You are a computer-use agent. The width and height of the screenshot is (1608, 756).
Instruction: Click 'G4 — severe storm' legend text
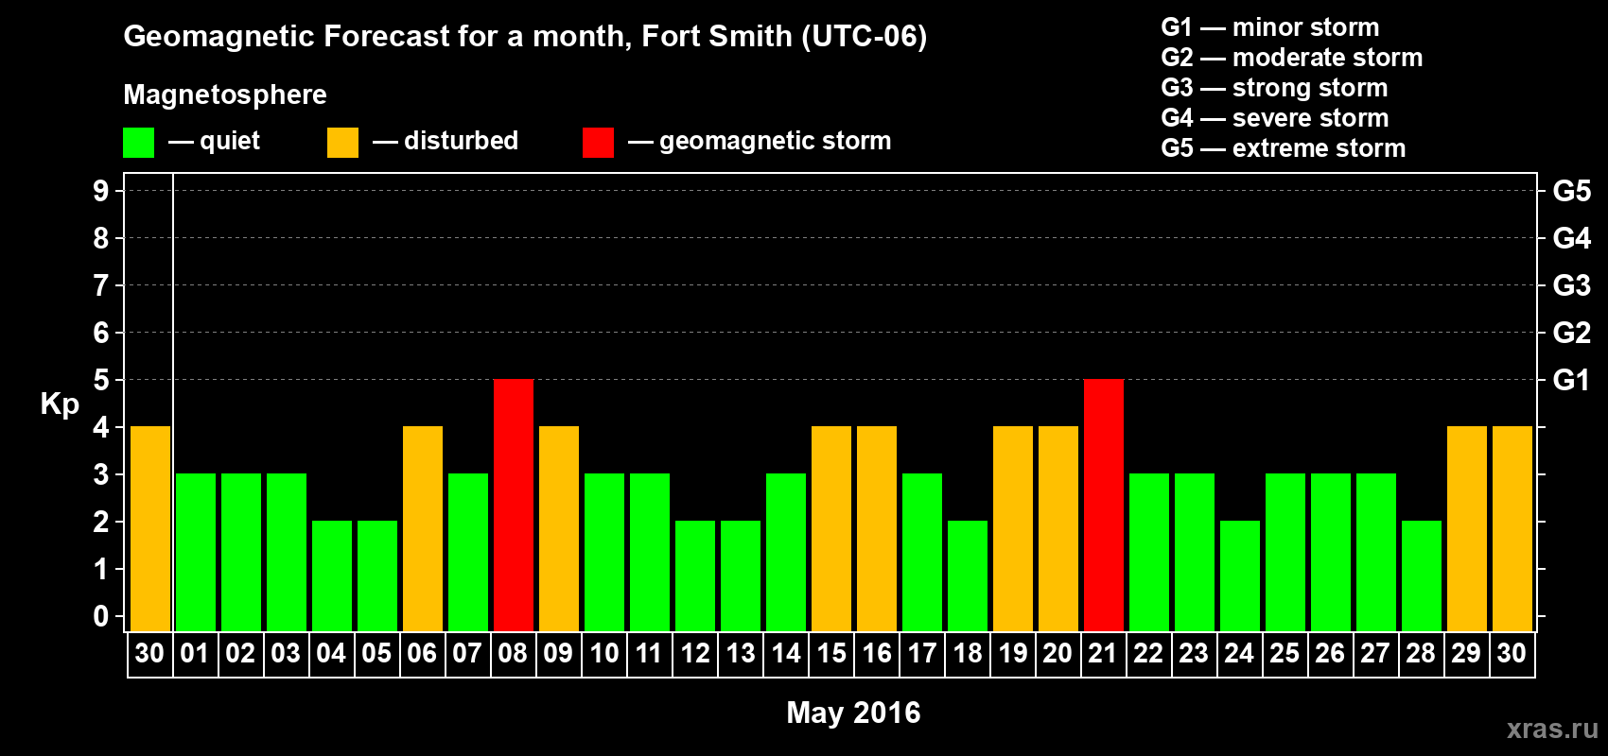click(1274, 118)
